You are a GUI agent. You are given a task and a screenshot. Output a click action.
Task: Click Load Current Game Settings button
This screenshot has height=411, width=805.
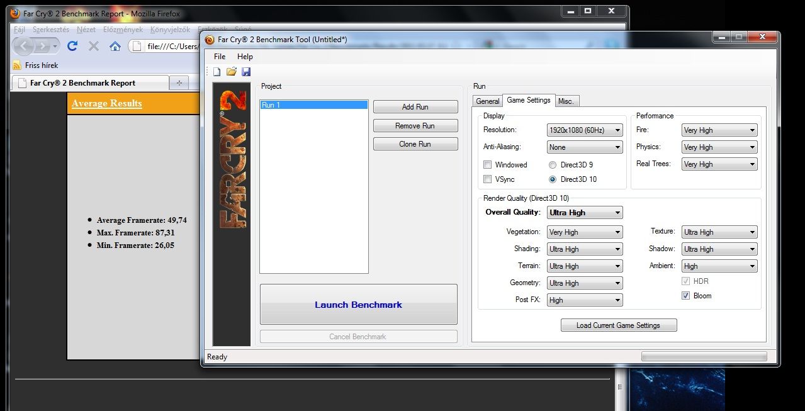click(619, 325)
